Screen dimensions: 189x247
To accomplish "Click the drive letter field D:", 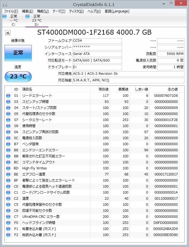I will [97, 67].
